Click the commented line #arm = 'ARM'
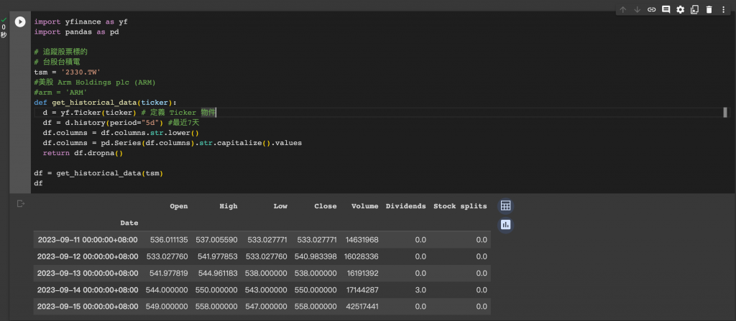 [x=60, y=93]
